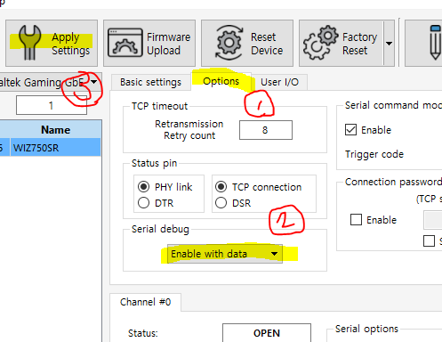Click the Apply Settings wrench icon
Image resolution: width=442 pixels, height=342 pixels.
click(x=29, y=43)
